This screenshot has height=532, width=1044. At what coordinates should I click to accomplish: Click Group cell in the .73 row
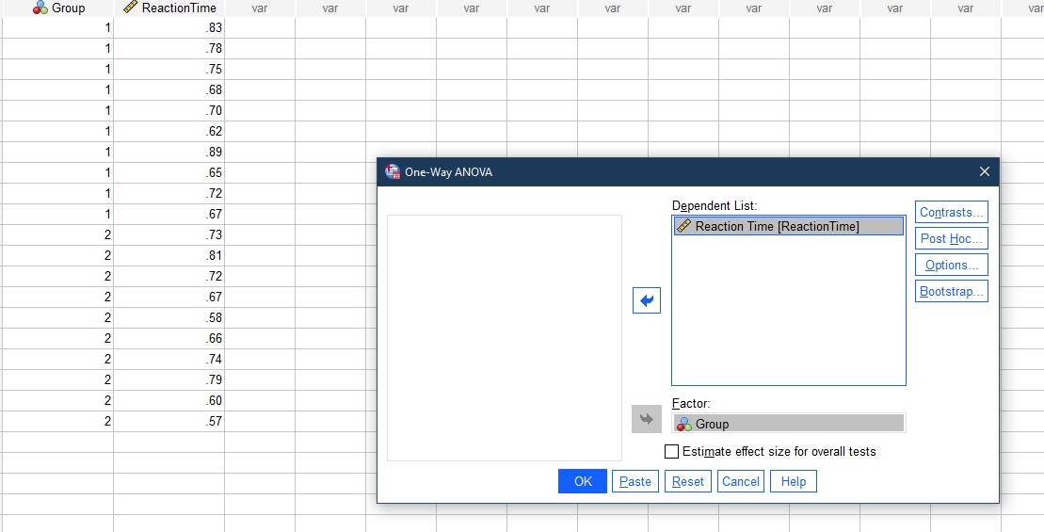[x=57, y=235]
